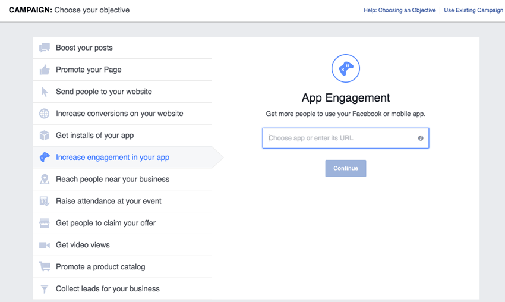Select the Send people to your website objective

pyautogui.click(x=122, y=92)
